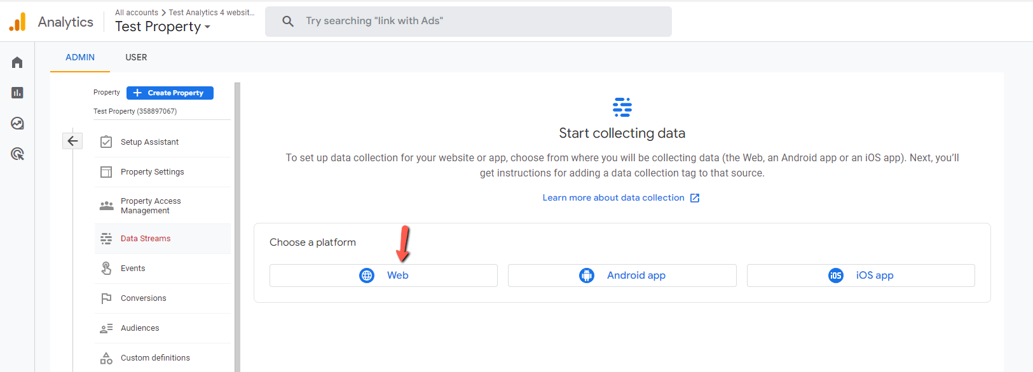This screenshot has height=372, width=1033.
Task: Click the search field in top bar
Action: tap(469, 22)
